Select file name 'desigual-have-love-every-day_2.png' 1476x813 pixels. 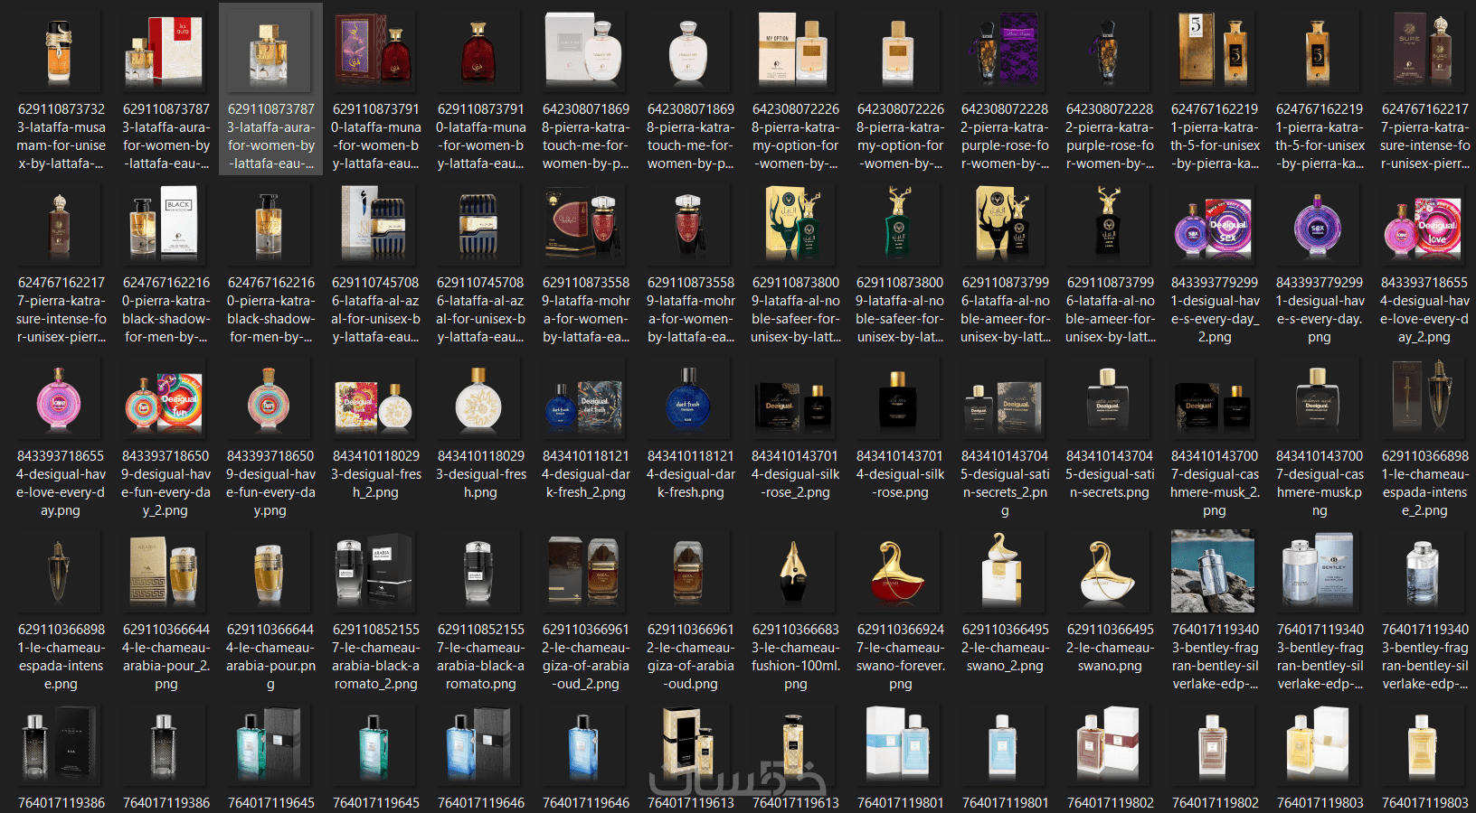tap(1424, 310)
